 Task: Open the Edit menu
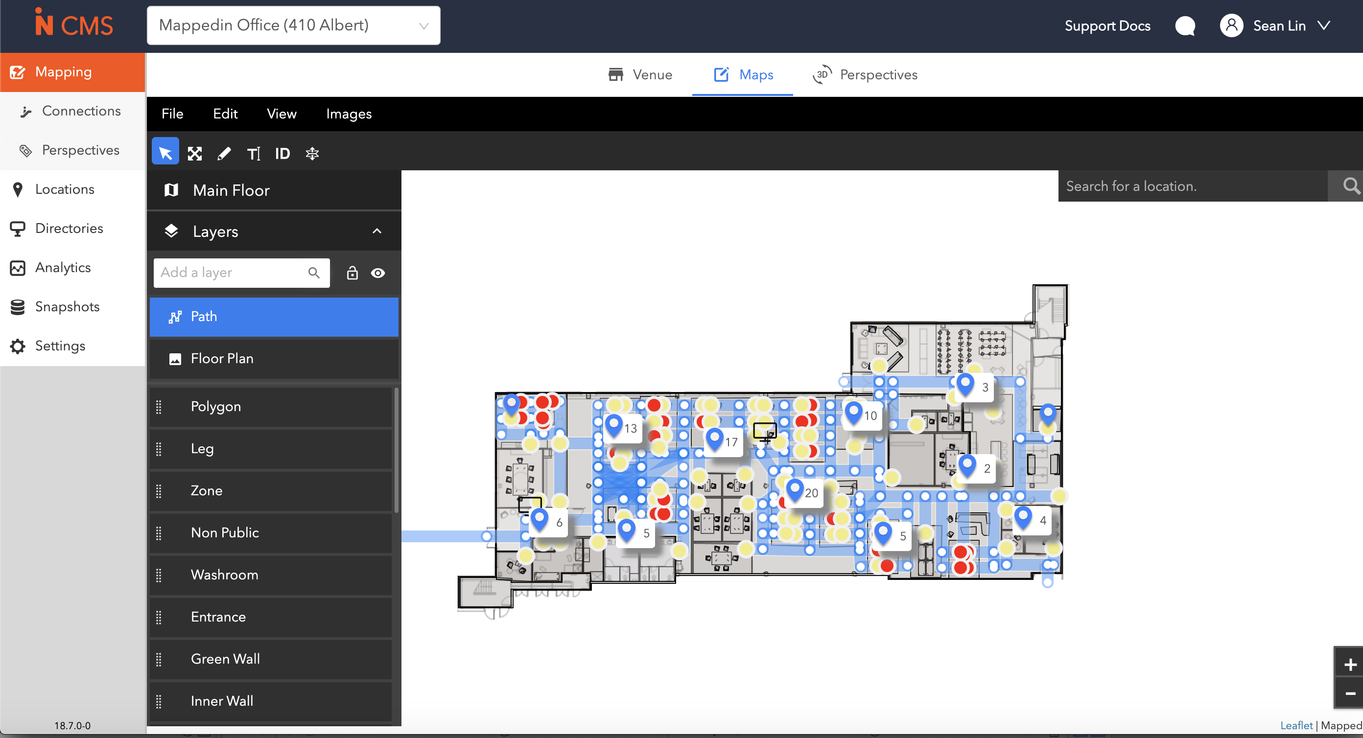(x=225, y=114)
